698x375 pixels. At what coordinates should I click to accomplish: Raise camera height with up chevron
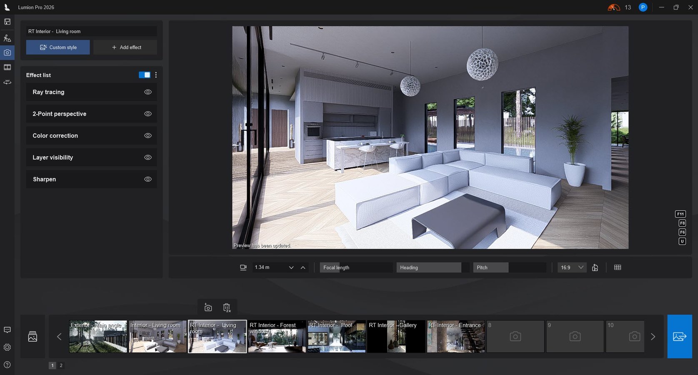coord(303,267)
